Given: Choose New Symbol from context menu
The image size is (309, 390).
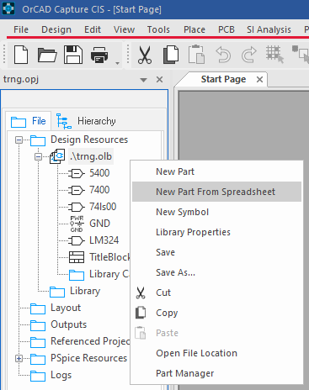Looking at the screenshot, I should 216,212.
